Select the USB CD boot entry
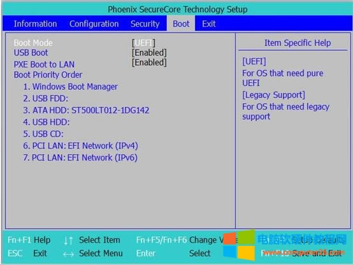The height and width of the screenshot is (265, 353). coord(43,134)
